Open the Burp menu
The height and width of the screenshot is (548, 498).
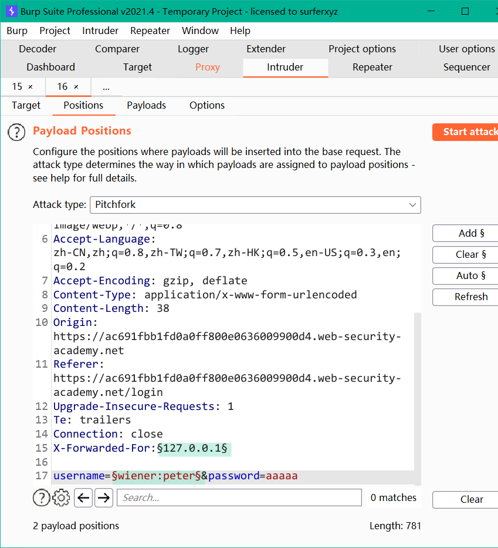17,31
